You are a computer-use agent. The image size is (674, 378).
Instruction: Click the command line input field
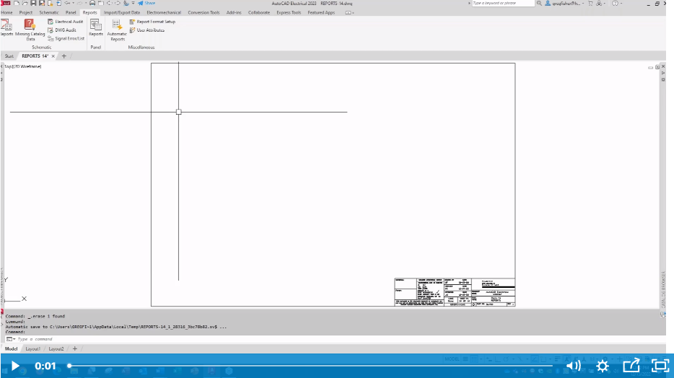(336, 339)
